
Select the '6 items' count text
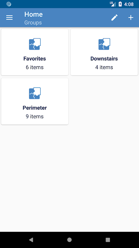click(35, 67)
